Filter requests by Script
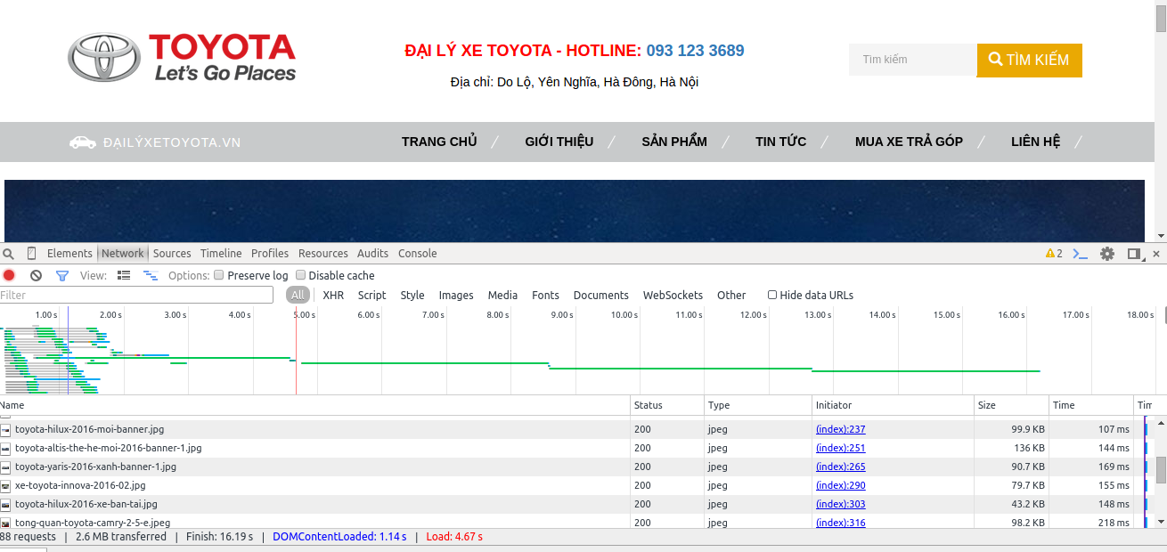 pyautogui.click(x=371, y=296)
